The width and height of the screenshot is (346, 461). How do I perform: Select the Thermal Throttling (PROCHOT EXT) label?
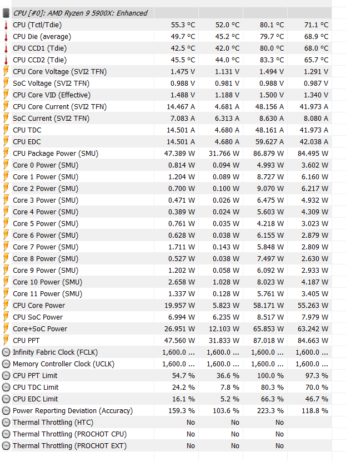pos(69,446)
